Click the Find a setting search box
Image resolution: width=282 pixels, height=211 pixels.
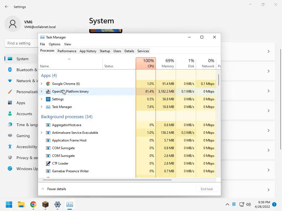point(21,43)
